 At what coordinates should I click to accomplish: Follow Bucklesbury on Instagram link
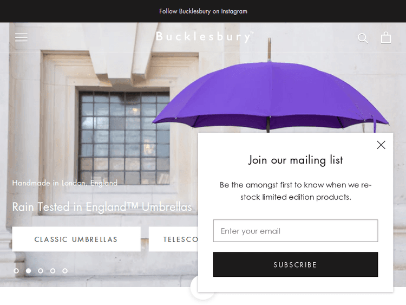coord(203,11)
